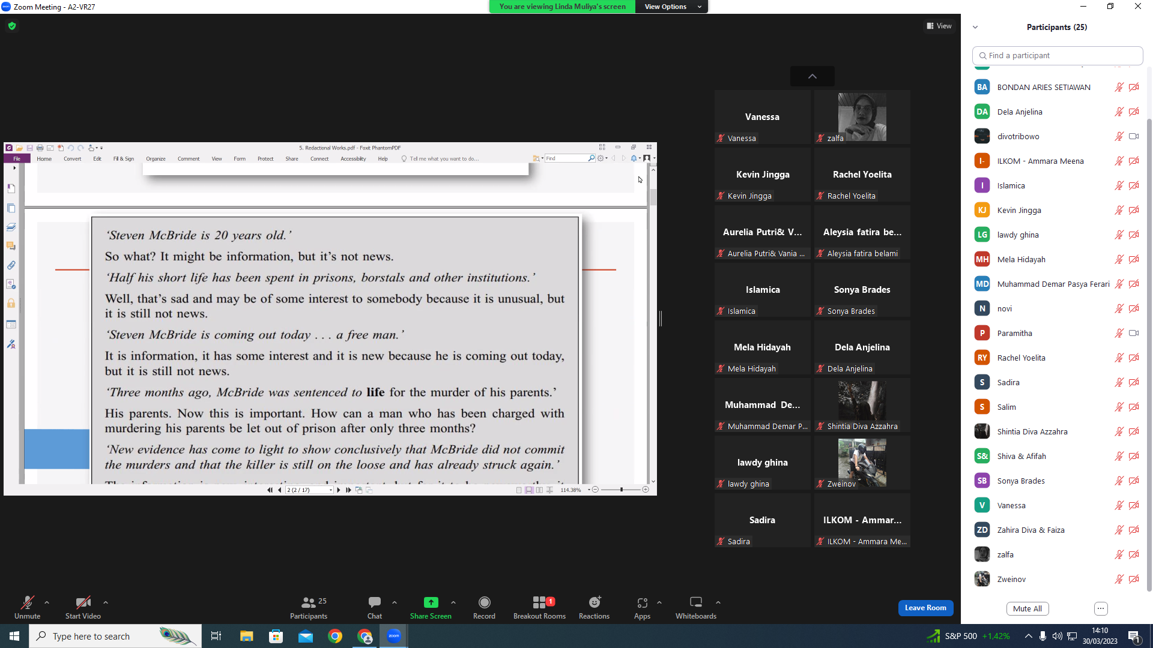The height and width of the screenshot is (648, 1153).
Task: Open the Foxit page thumbnails panel icon
Action: click(11, 208)
